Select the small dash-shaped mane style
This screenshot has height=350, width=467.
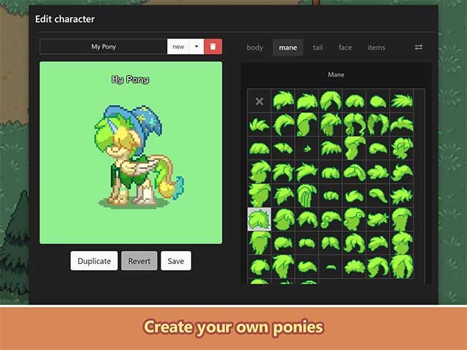[x=331, y=267]
